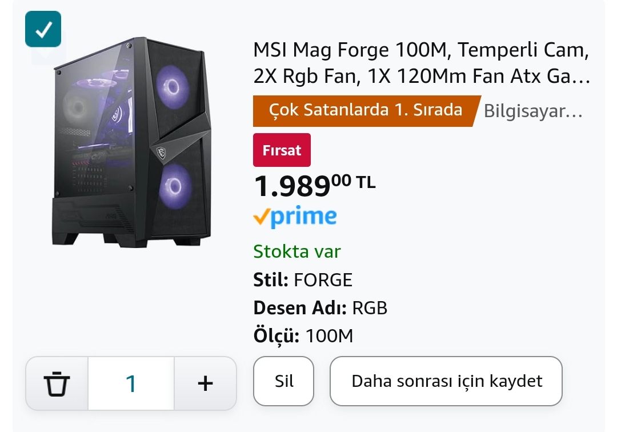617x432 pixels.
Task: Select the quantity field showing 1
Action: [131, 383]
